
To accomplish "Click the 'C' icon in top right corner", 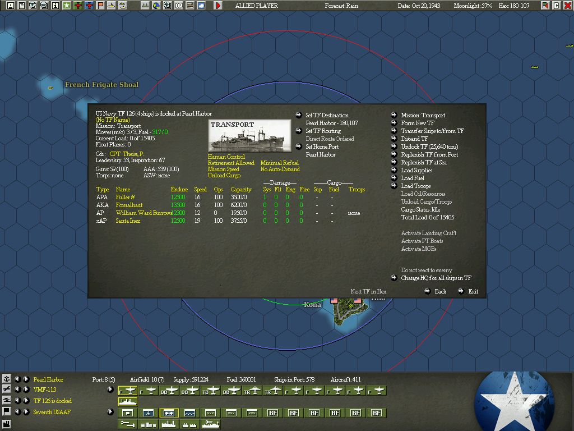I will pyautogui.click(x=557, y=6).
